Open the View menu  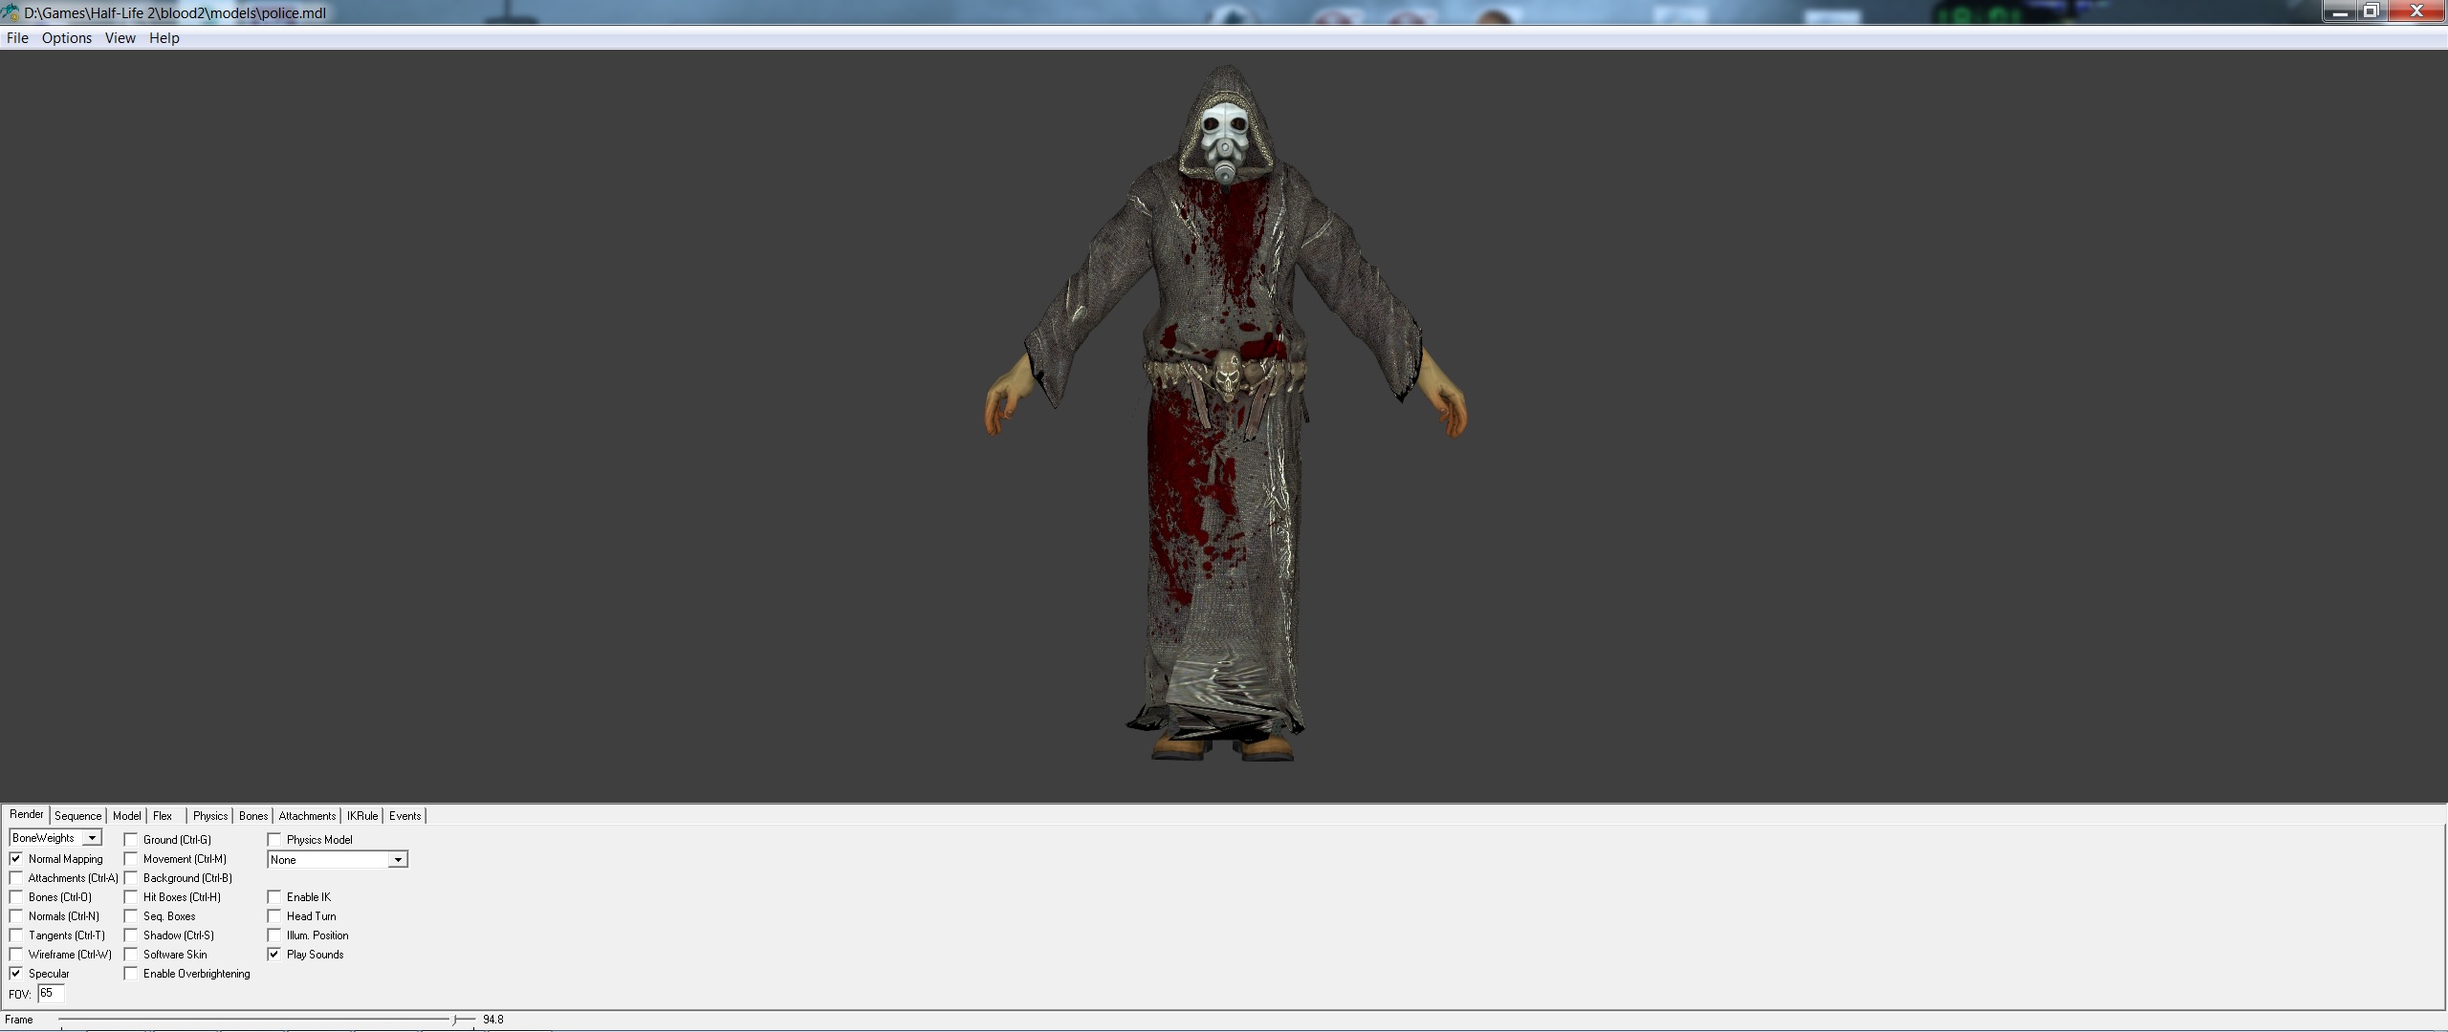point(120,38)
